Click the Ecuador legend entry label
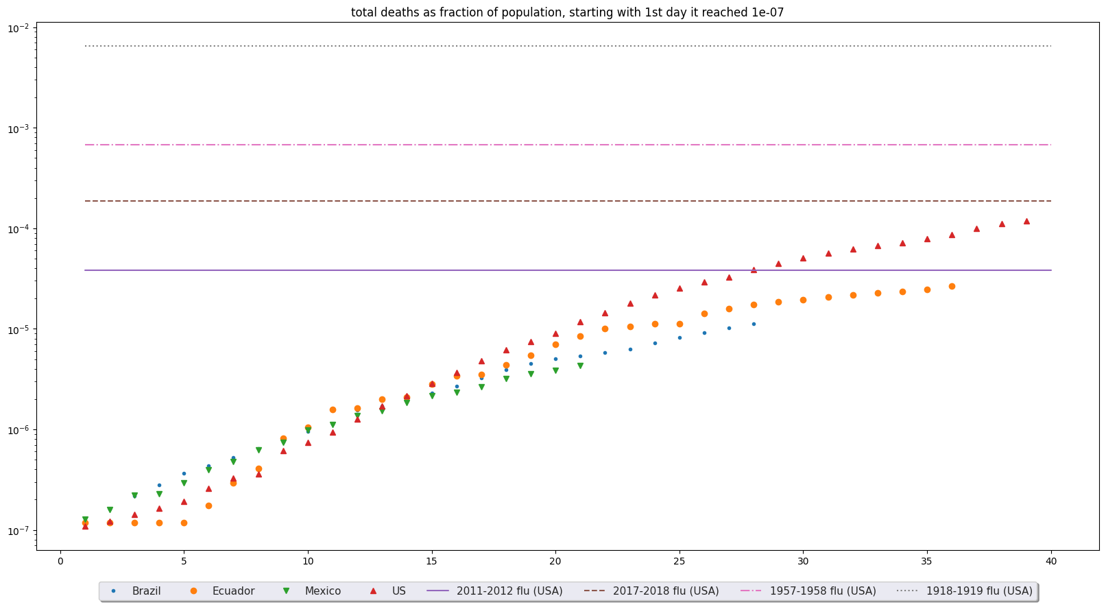Image resolution: width=1106 pixels, height=607 pixels. coord(233,591)
